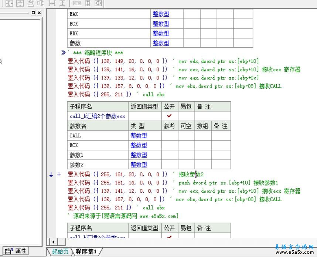Click comment 'mov eax, dword ptr ss:[ebp+0c]'
Viewport: 317px width, 257px height.
coord(219,78)
